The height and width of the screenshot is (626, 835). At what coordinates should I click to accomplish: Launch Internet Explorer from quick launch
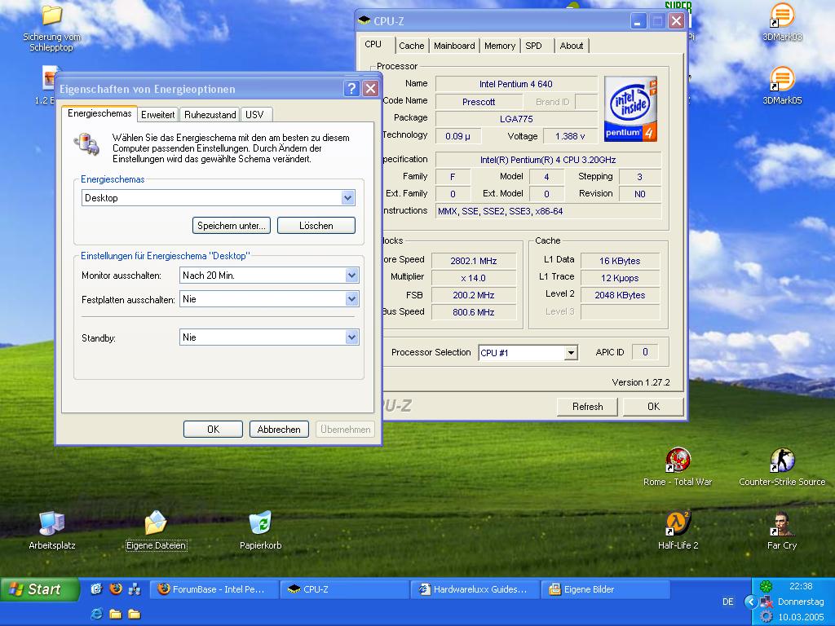coord(96,614)
